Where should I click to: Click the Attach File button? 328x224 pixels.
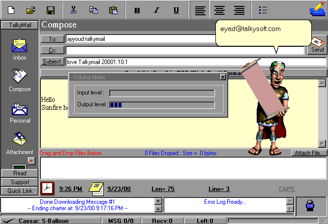click(309, 153)
